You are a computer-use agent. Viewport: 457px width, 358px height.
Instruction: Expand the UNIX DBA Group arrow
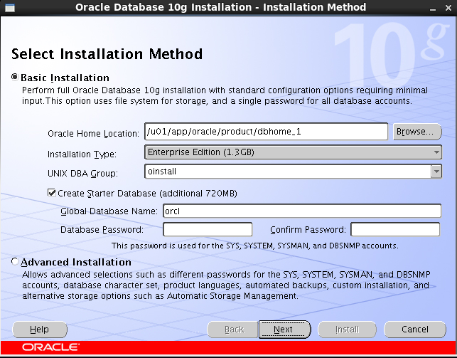tap(436, 172)
